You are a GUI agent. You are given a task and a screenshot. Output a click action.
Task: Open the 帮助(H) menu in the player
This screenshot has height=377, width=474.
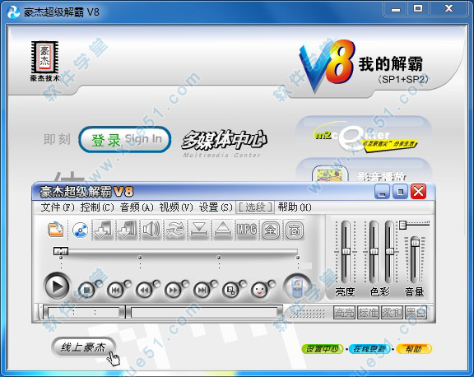[295, 207]
